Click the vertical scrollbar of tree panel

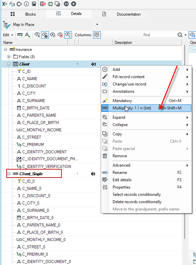185,142
